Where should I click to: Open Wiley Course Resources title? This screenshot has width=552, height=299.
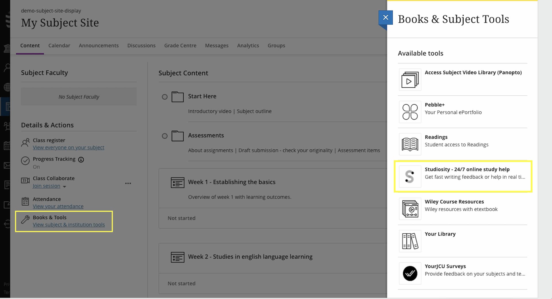454,202
